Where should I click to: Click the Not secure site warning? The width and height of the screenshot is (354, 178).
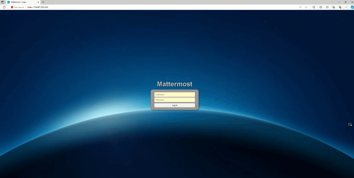click(x=17, y=7)
